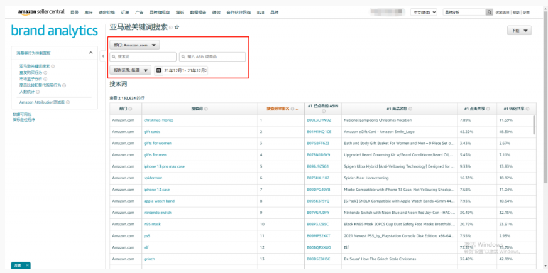
Task: Click ASIN B01M1NQ1CE link
Action: (319, 132)
